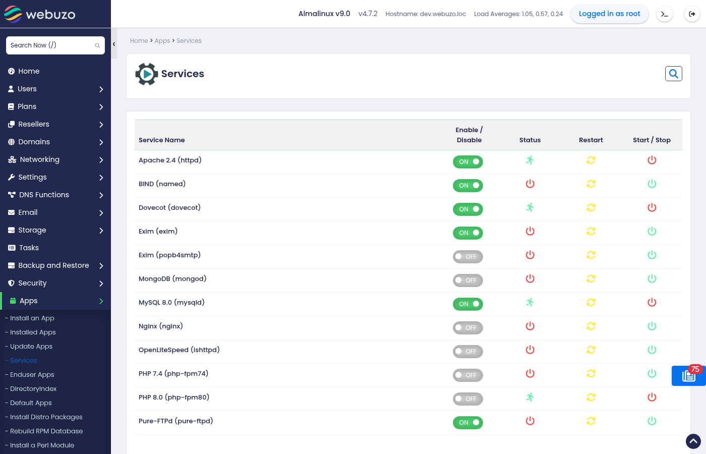Start the OpenLiteSpeed (lshttpd) service
Viewport: 706px width, 454px height.
(652, 350)
